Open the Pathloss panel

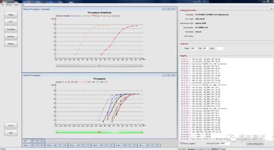[x=11, y=36]
